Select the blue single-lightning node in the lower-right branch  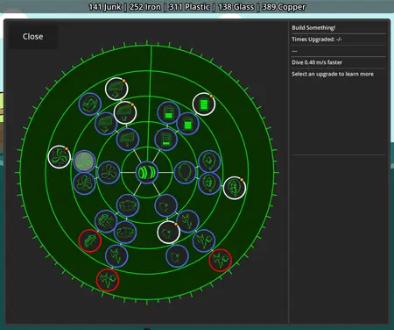pos(187,221)
